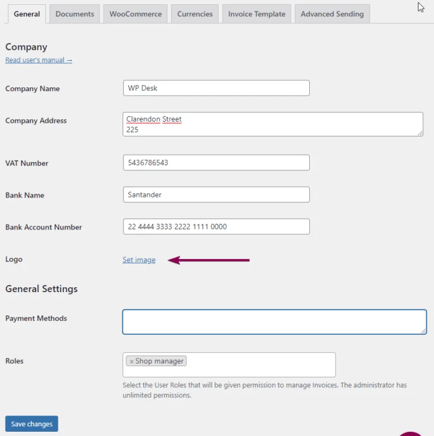Click the Payment Methods label
The width and height of the screenshot is (434, 436).
tap(36, 319)
